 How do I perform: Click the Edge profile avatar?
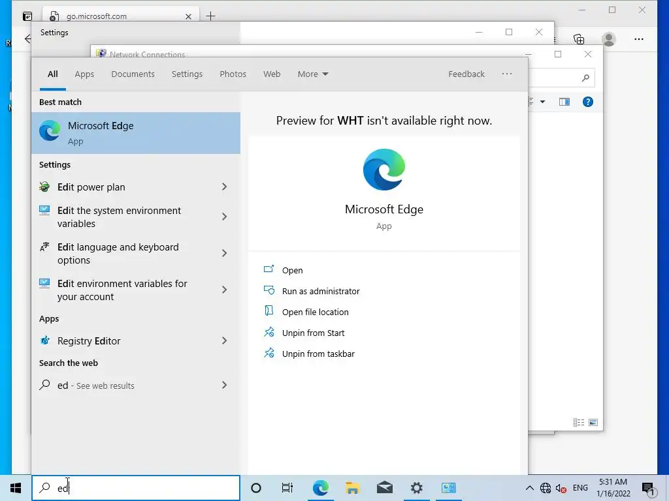coord(609,39)
